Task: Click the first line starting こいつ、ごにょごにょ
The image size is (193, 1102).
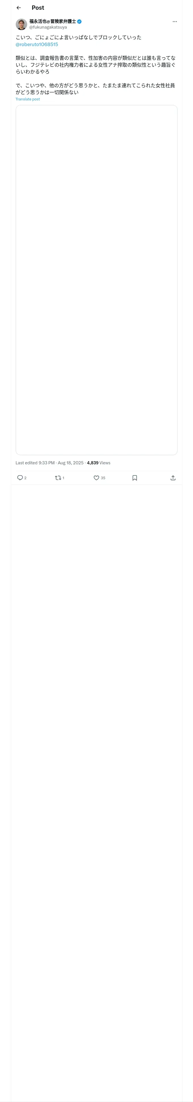Action: point(78,38)
